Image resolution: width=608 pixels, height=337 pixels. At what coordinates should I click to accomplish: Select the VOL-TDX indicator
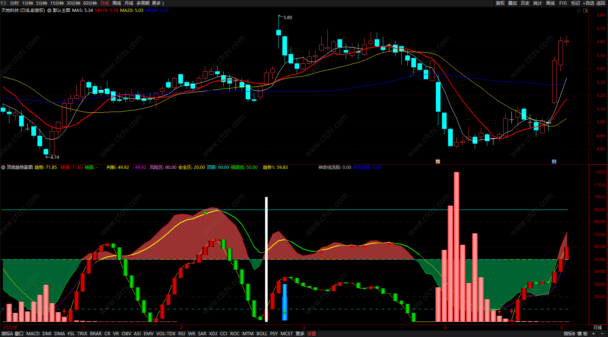[x=166, y=334]
